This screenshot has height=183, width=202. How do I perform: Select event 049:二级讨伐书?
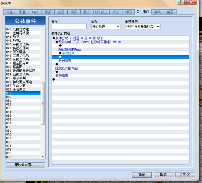click(23, 56)
